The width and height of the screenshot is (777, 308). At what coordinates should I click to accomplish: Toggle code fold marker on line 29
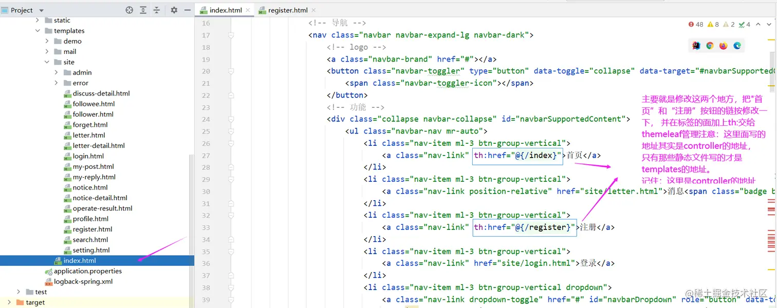tap(231, 179)
